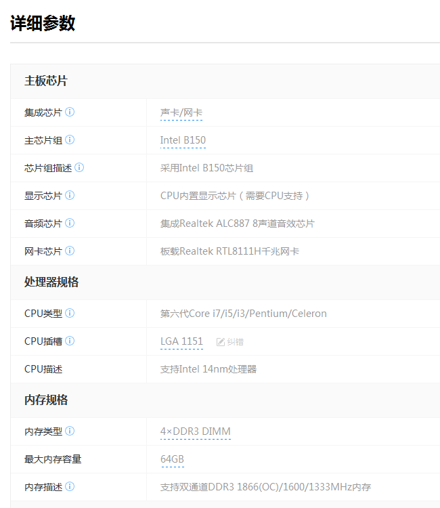Click the CPU插槽 row label

coord(43,341)
